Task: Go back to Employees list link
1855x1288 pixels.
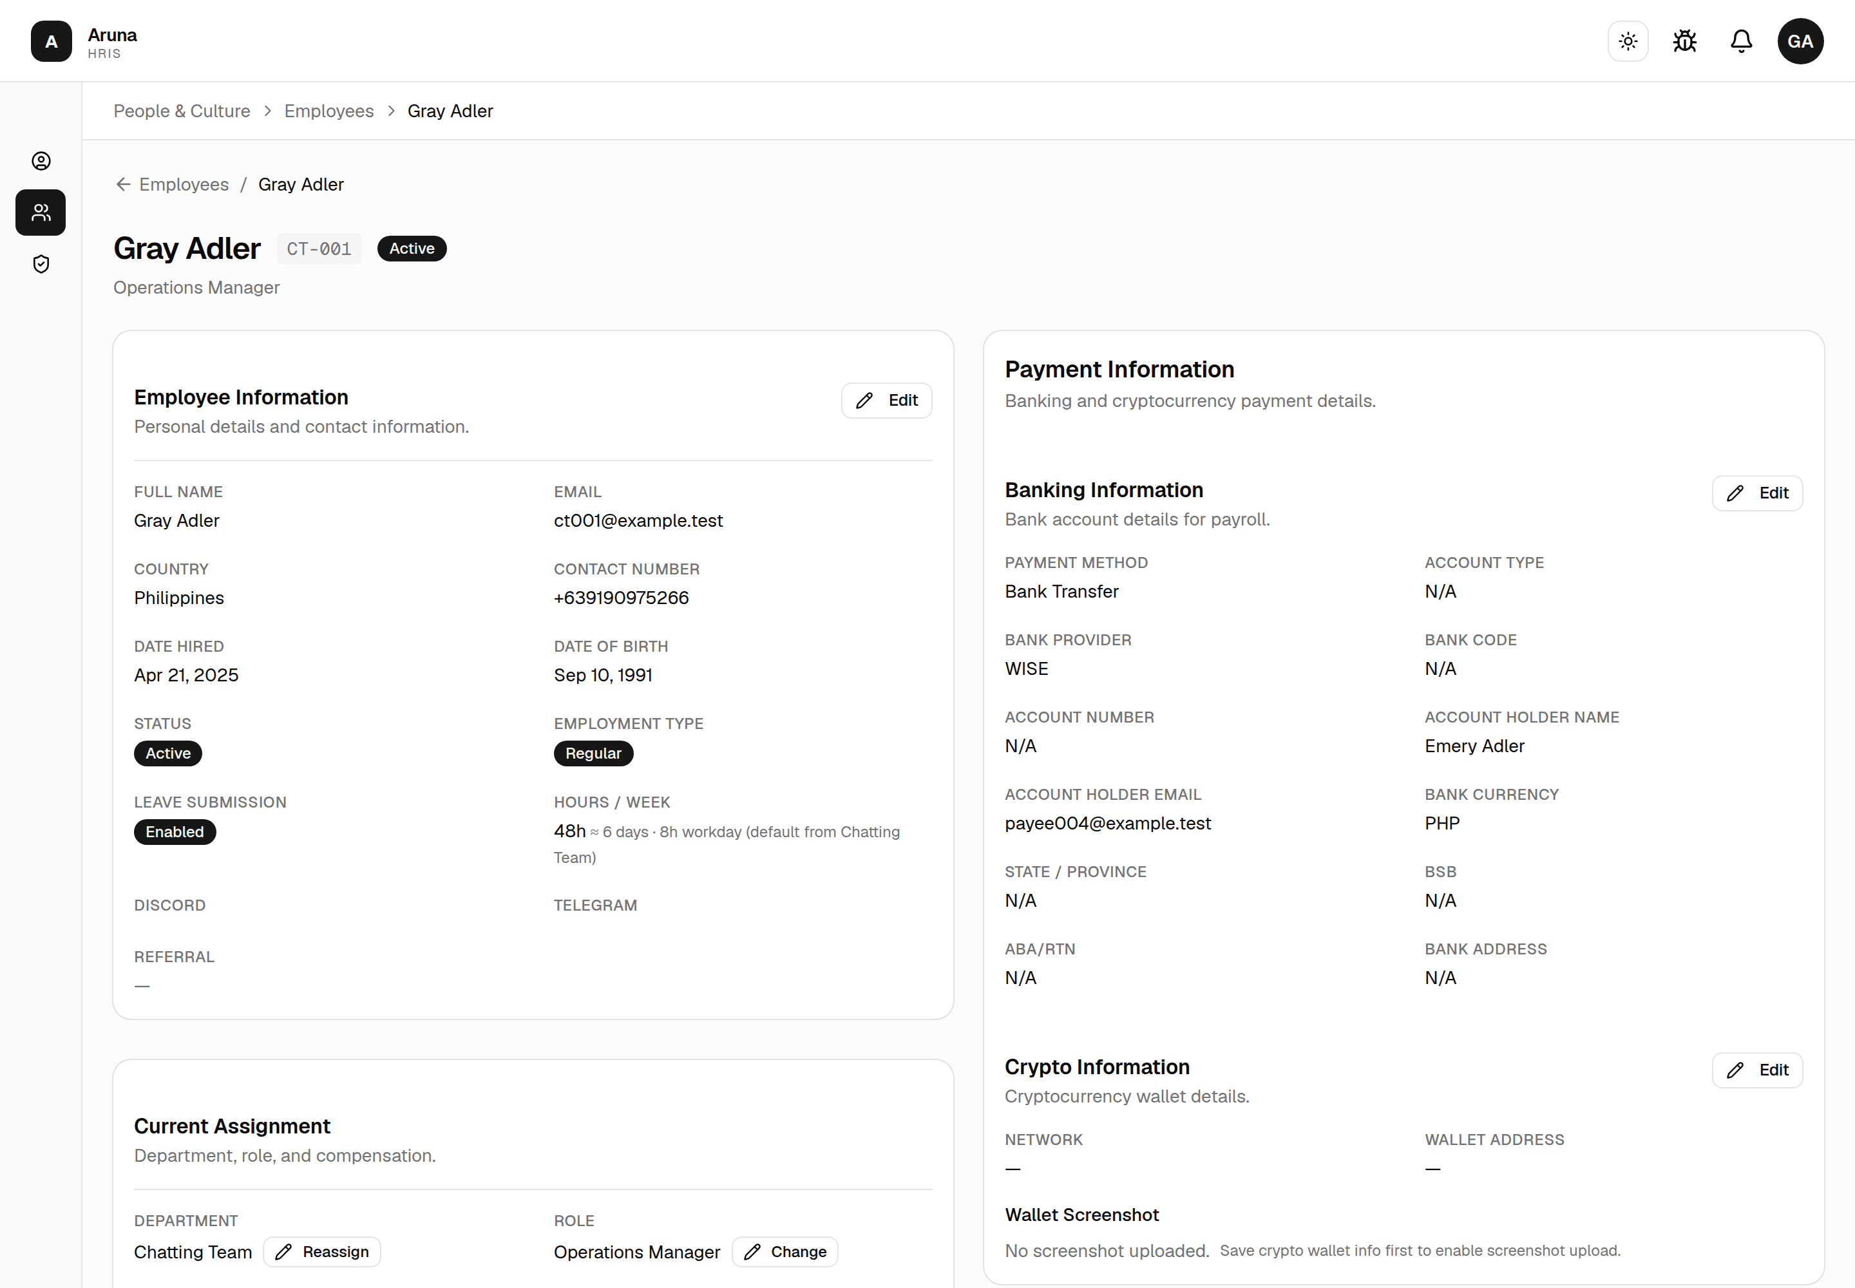Action: 184,185
